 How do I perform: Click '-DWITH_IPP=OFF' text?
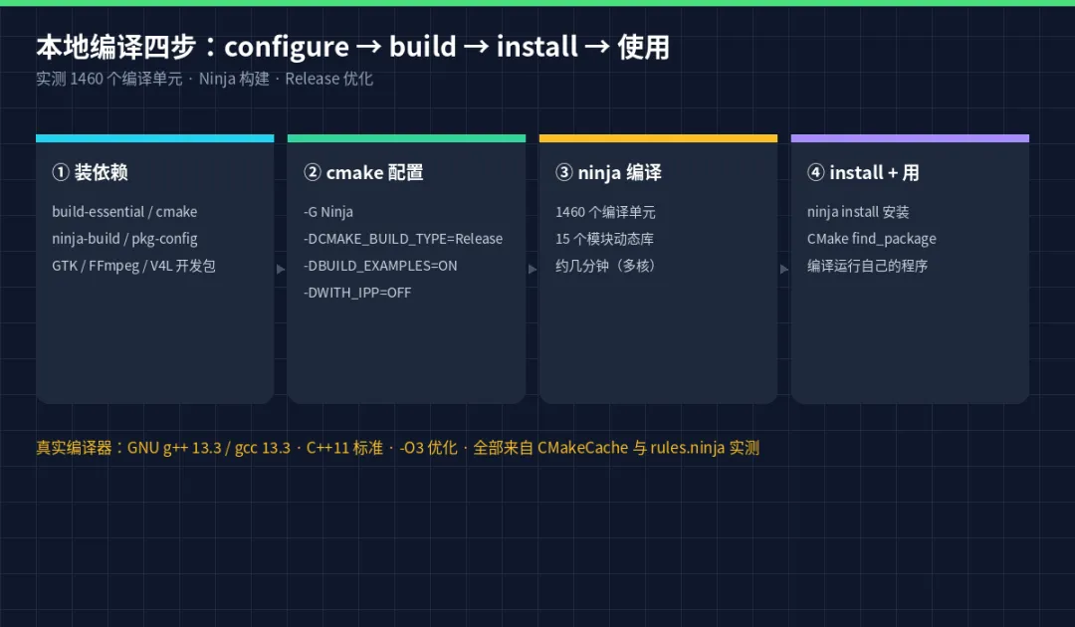[x=357, y=293]
